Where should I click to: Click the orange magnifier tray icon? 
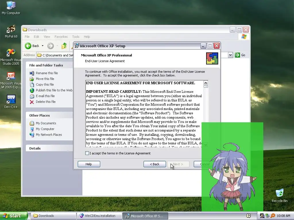click(x=273, y=216)
